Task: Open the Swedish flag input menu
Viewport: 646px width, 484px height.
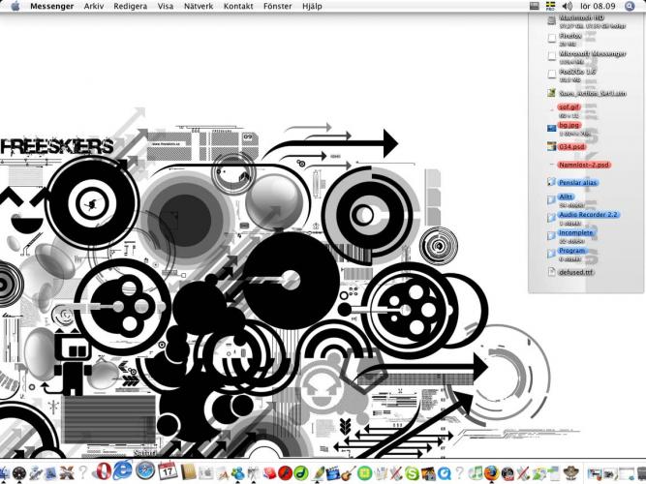Action: (x=550, y=6)
